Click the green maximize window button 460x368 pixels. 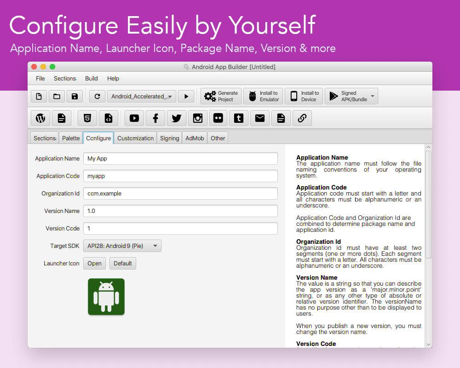52,67
